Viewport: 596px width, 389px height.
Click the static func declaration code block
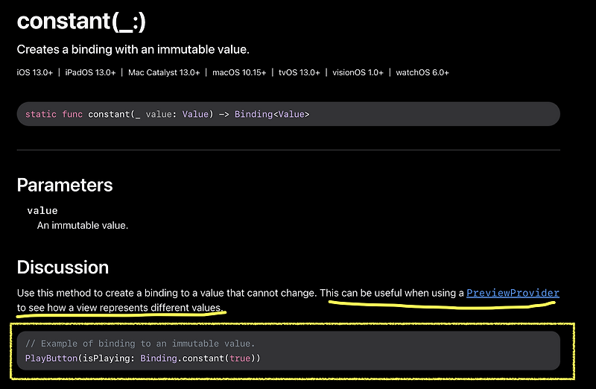[x=288, y=114]
